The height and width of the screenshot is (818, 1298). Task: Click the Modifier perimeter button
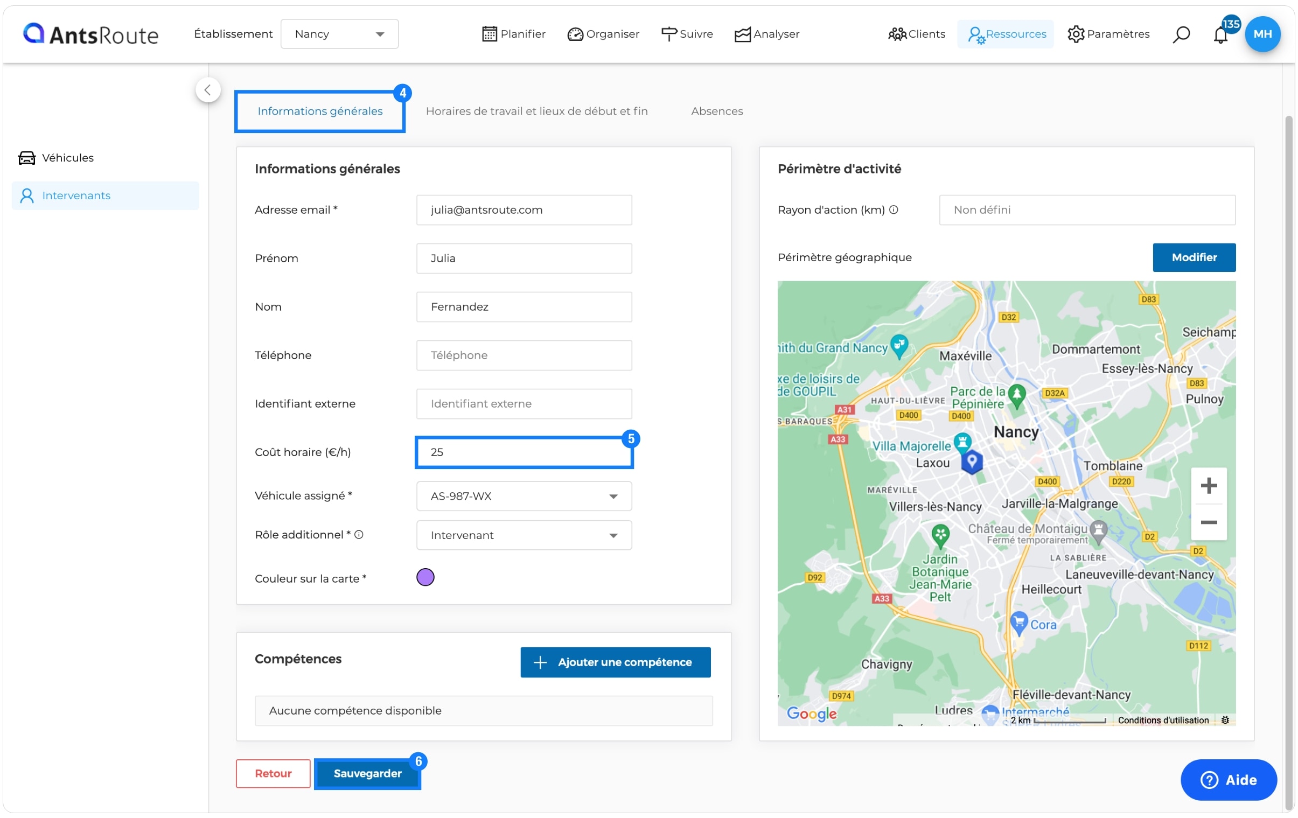point(1195,257)
